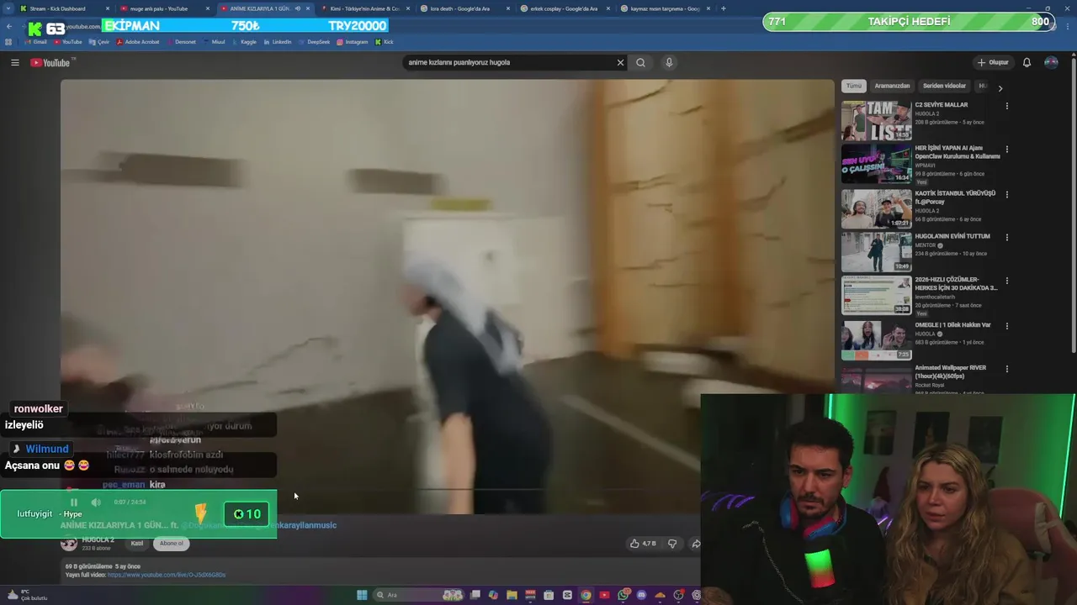1077x605 pixels.
Task: Switch to Kimi Türkiye'nin Anime tab
Action: point(364,8)
